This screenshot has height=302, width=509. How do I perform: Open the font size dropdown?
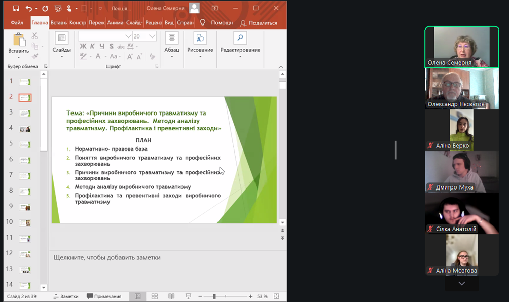tap(152, 36)
